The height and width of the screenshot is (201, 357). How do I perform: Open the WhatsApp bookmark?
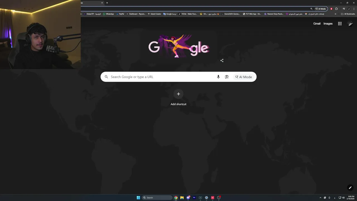point(108,14)
